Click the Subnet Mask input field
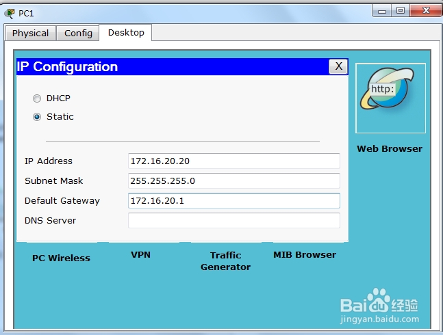 pyautogui.click(x=234, y=180)
